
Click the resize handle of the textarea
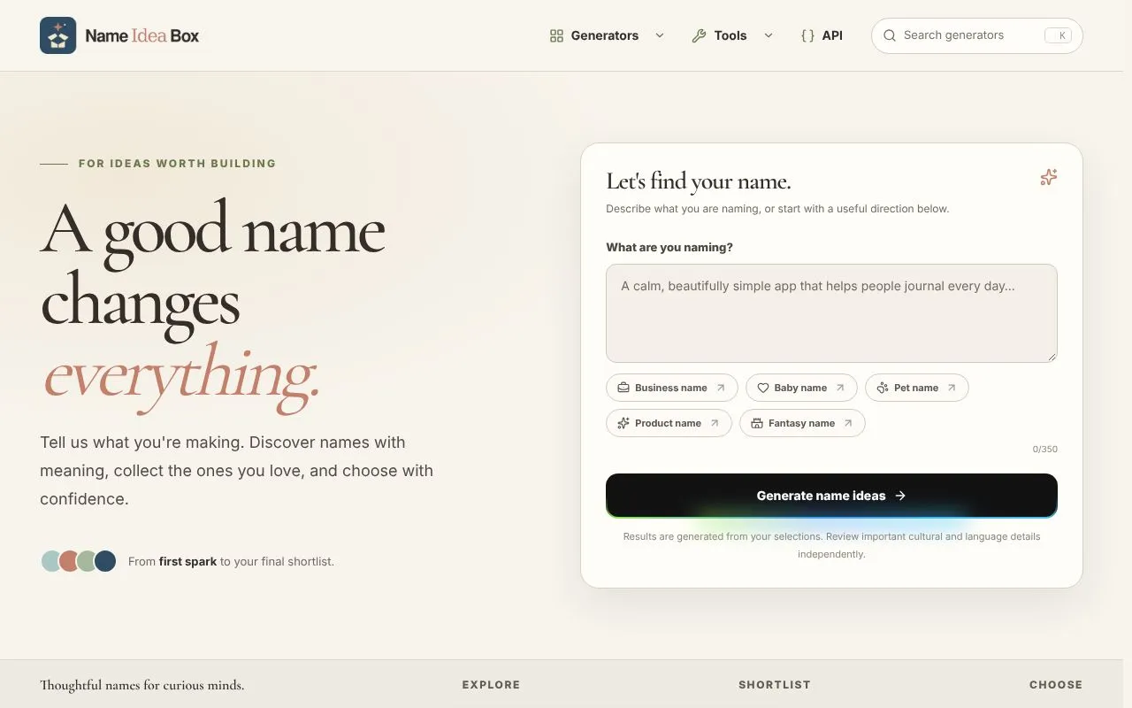(x=1052, y=357)
